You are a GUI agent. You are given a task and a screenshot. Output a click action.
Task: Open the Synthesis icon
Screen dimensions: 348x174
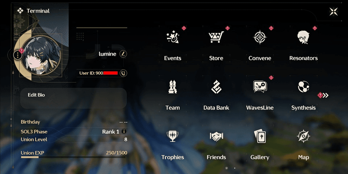coord(304,87)
